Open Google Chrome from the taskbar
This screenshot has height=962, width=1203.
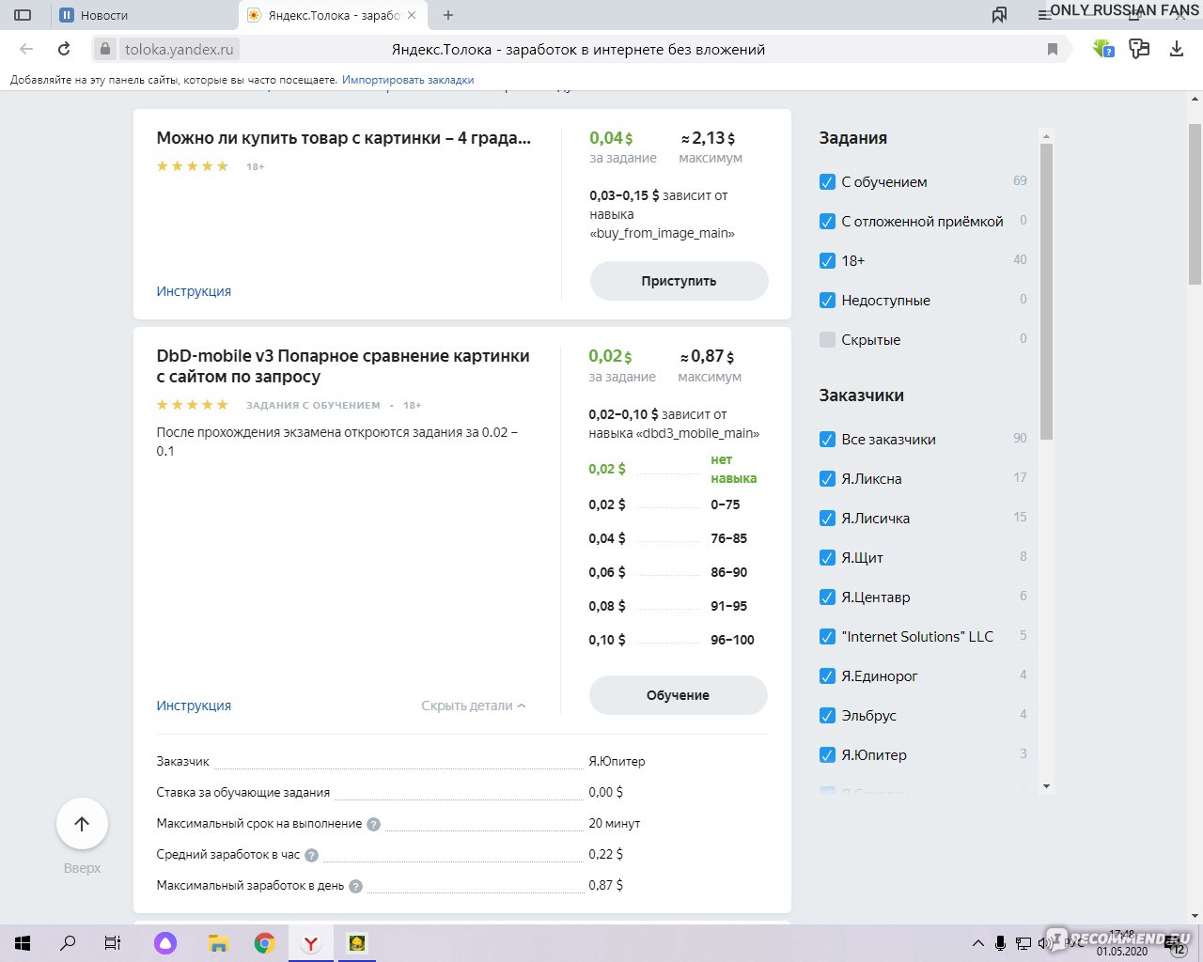coord(265,943)
